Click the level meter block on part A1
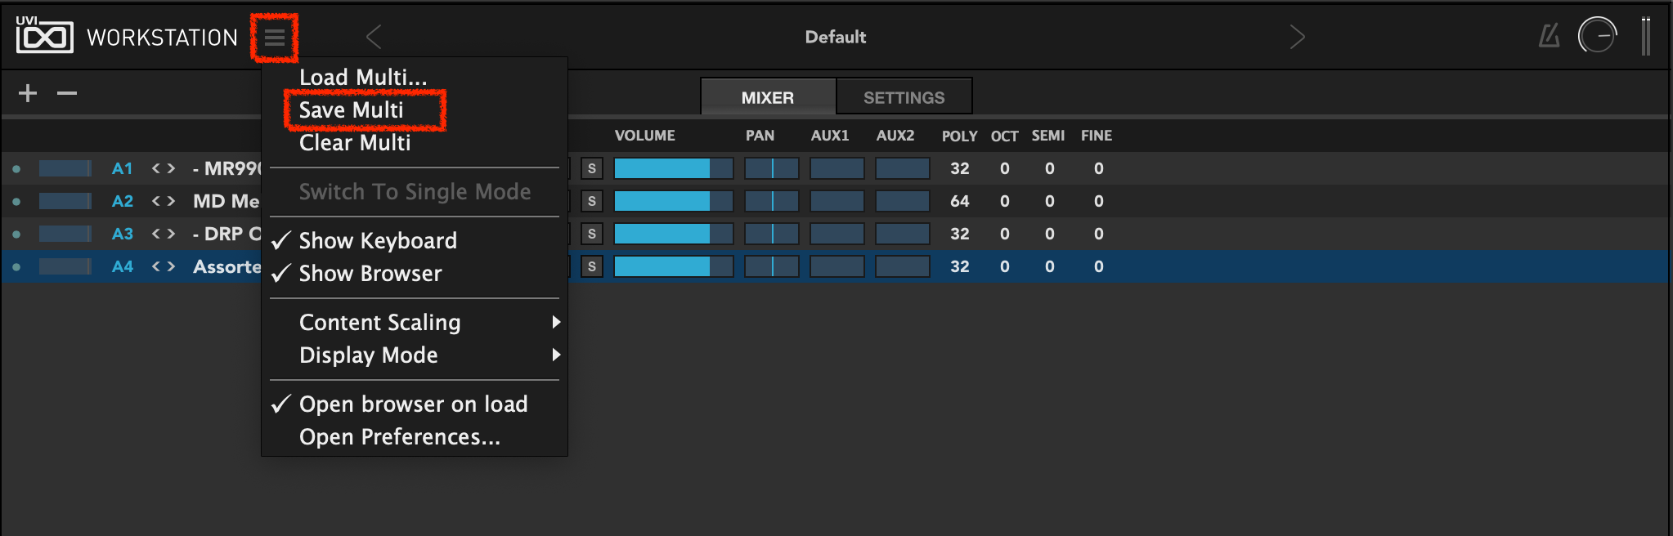 point(65,168)
